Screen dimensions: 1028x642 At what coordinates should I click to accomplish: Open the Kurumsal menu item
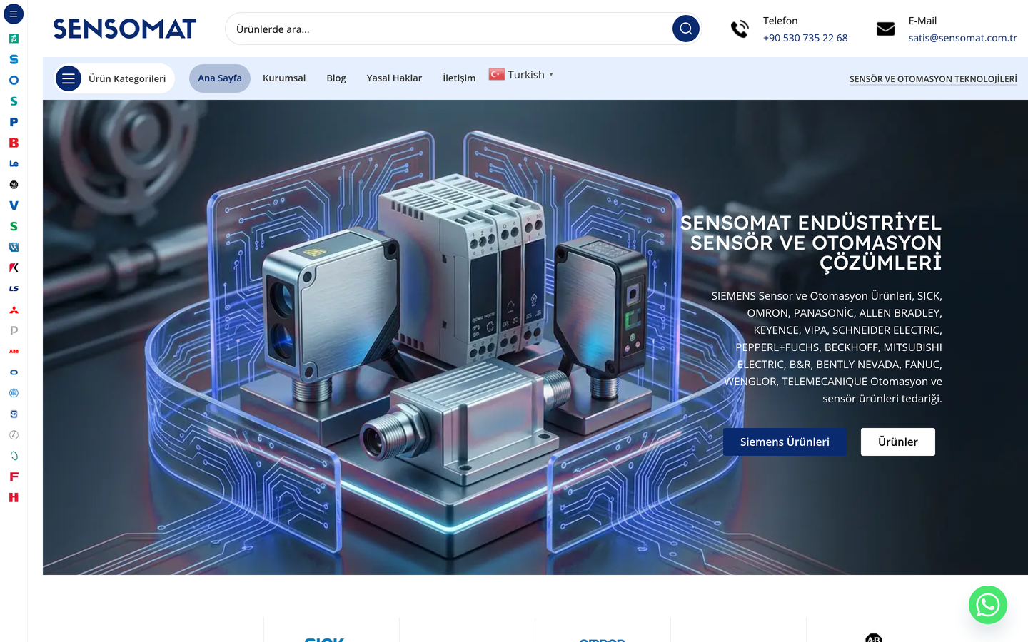coord(284,78)
